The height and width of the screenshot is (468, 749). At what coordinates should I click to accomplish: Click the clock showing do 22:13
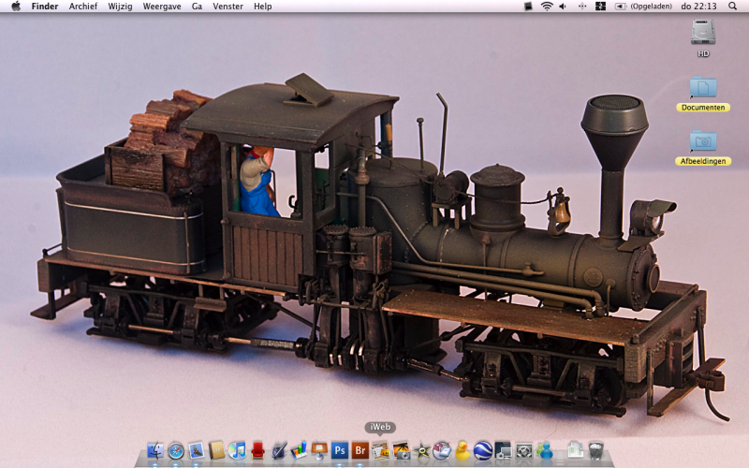point(698,7)
